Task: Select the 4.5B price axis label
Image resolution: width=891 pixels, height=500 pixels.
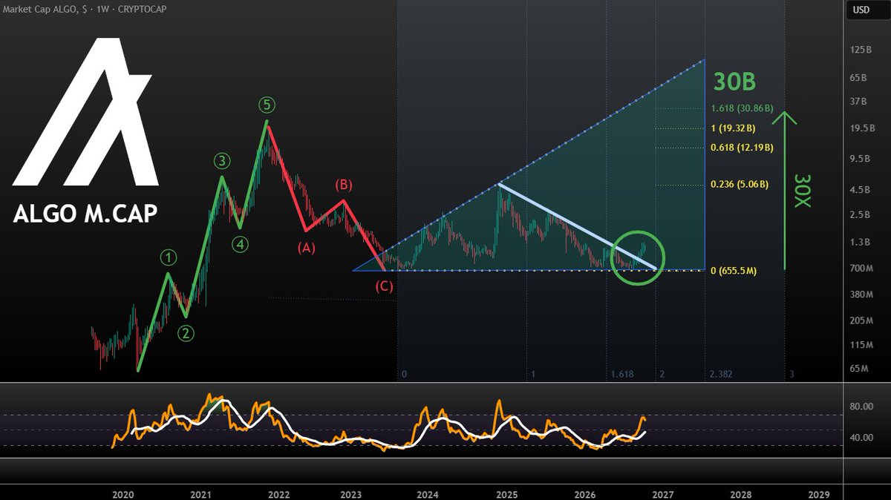Action: (860, 190)
